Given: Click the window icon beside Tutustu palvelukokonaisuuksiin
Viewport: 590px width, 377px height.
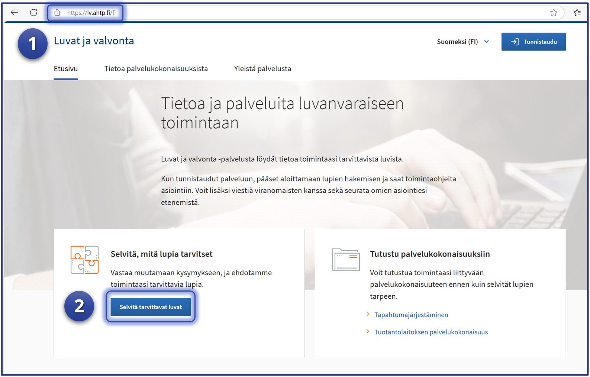Looking at the screenshot, I should pos(345,260).
